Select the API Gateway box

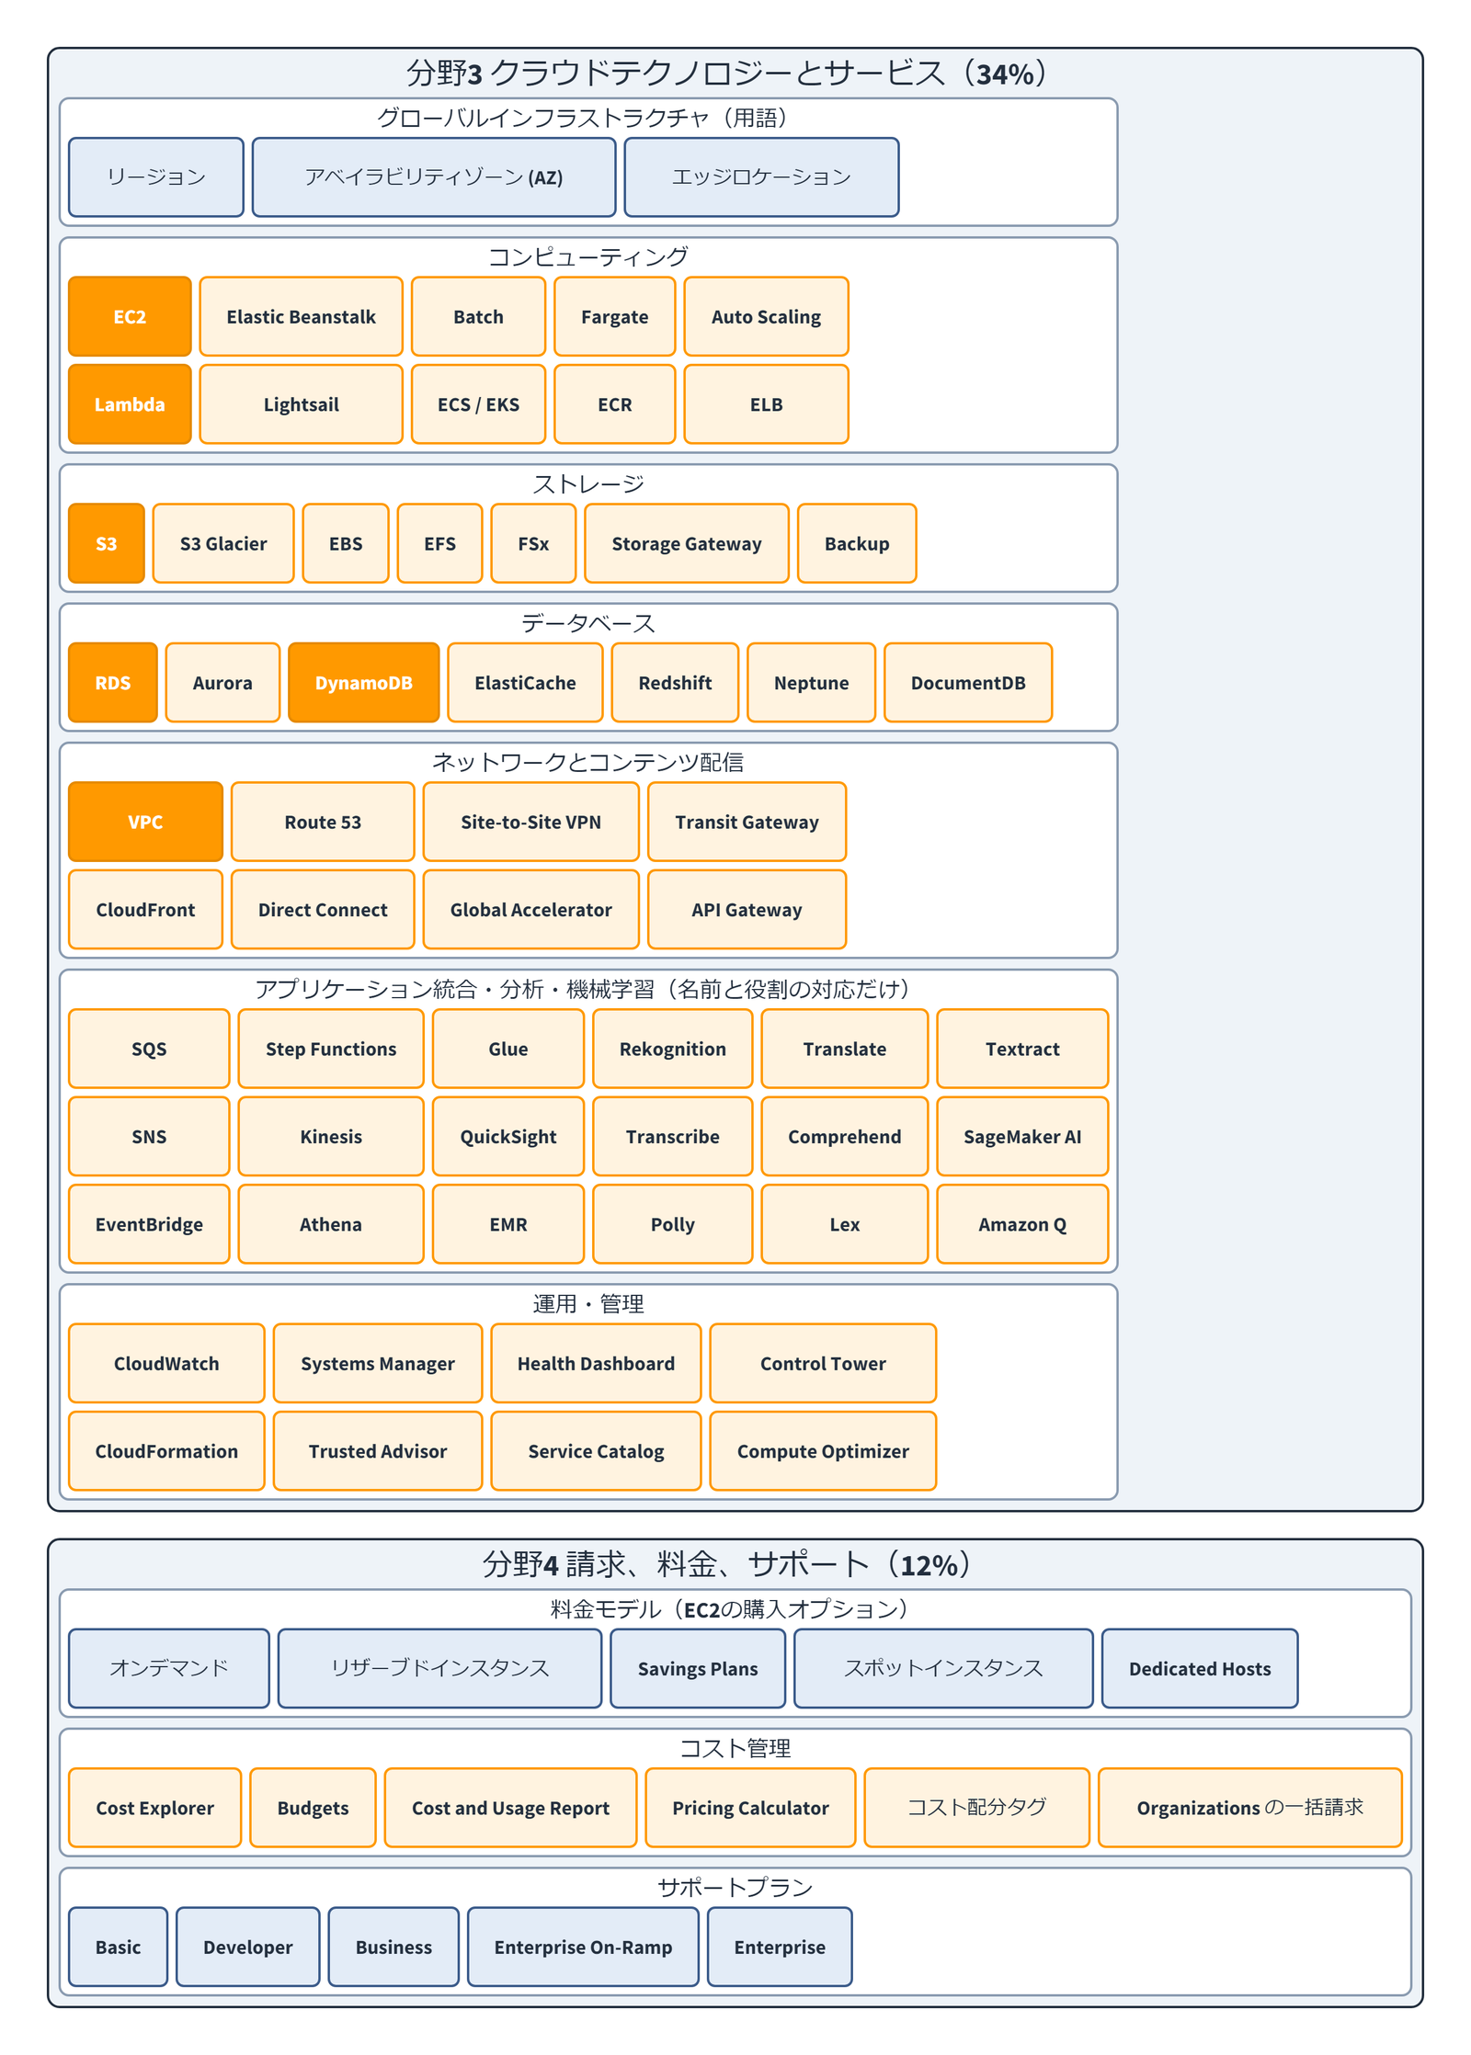click(x=747, y=910)
